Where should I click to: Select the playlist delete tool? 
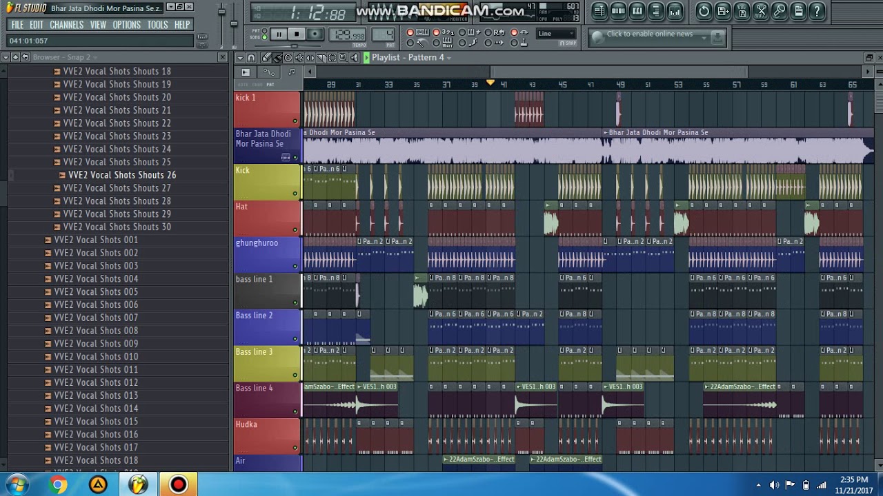(288, 58)
